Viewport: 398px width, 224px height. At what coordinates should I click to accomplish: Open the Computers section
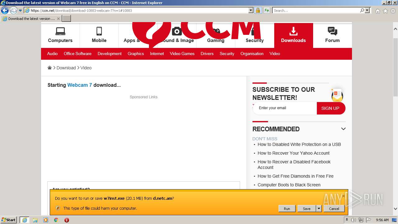tap(60, 35)
